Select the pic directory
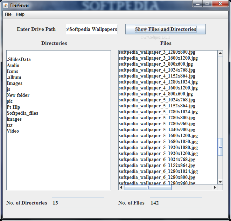Screen dimensions: 231x221 click(x=9, y=101)
